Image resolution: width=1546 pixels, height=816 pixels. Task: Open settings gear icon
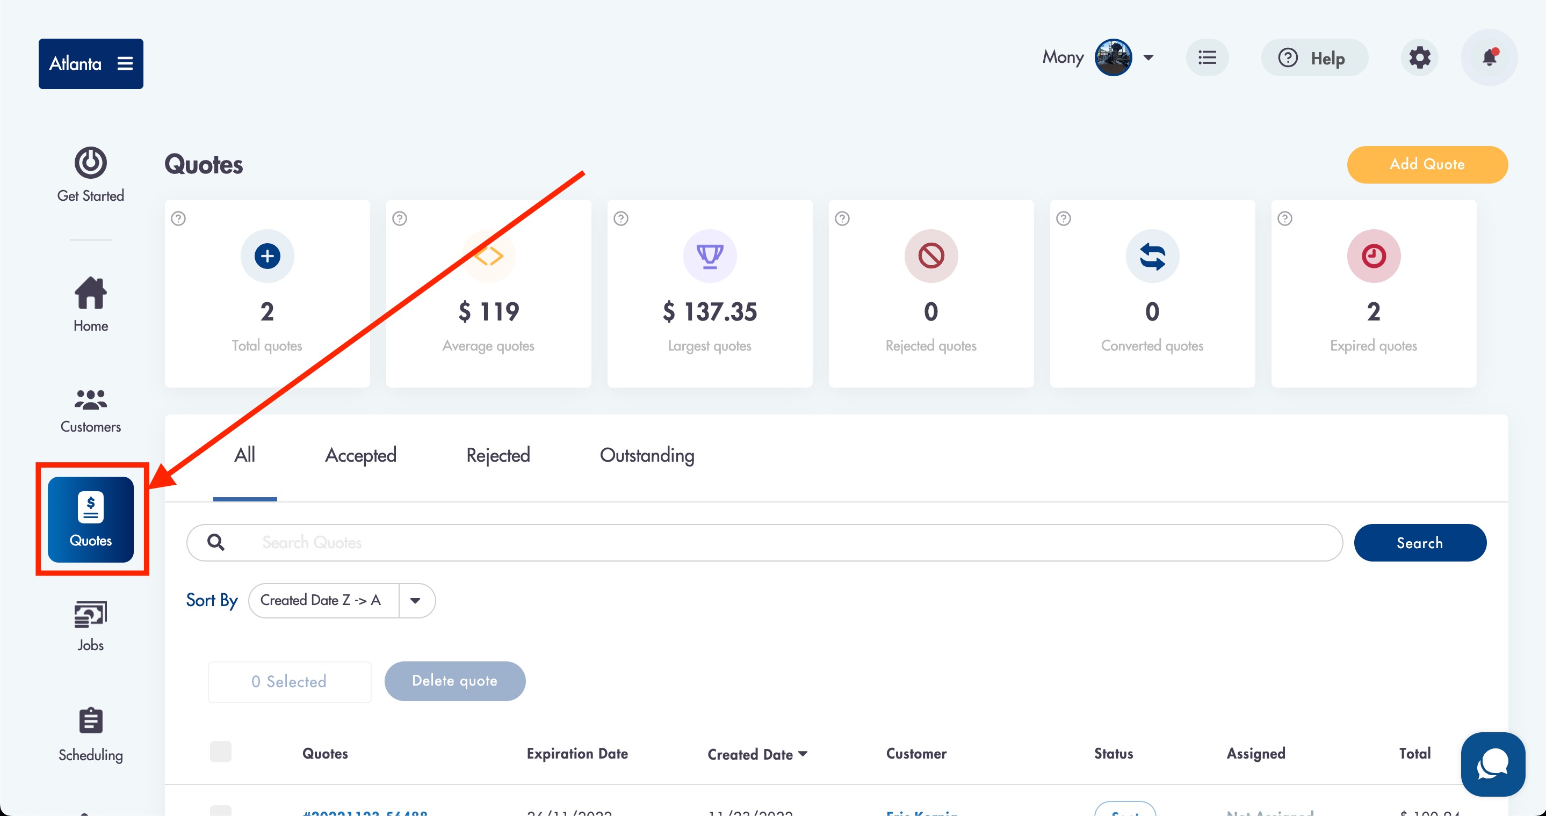point(1419,57)
